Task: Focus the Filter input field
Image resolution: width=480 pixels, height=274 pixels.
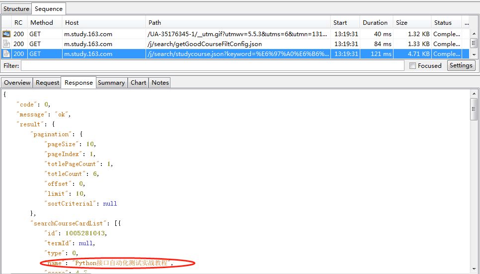Action: (x=213, y=65)
